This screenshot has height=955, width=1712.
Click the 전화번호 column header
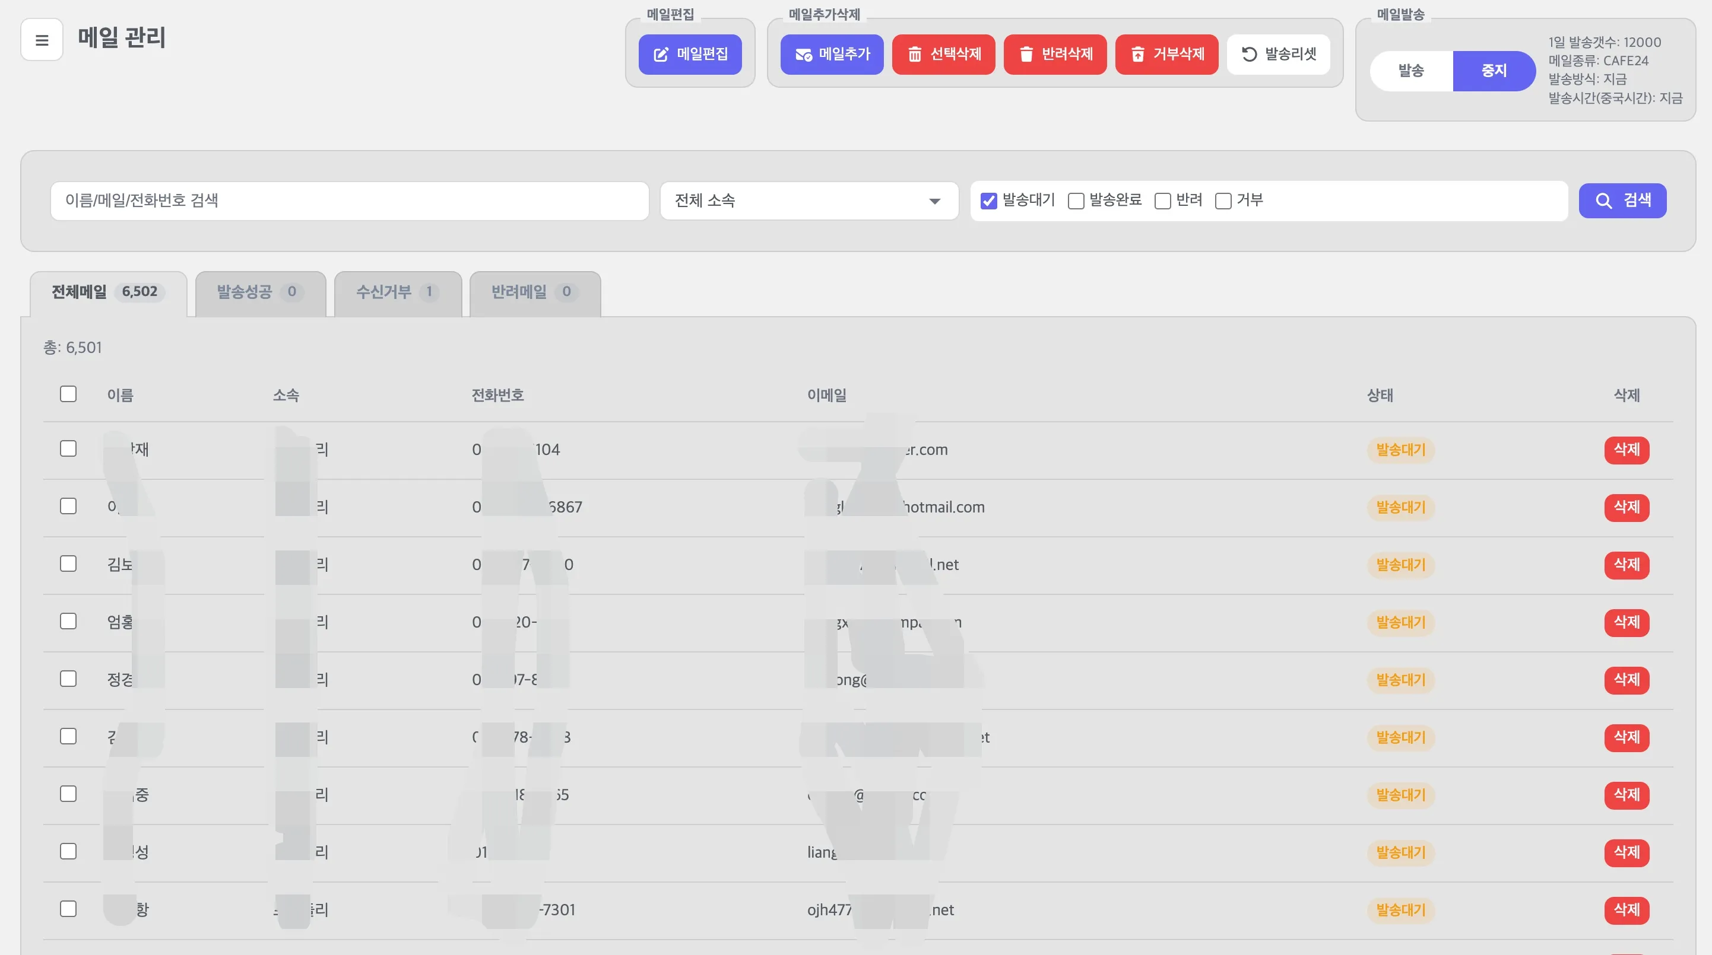point(498,396)
